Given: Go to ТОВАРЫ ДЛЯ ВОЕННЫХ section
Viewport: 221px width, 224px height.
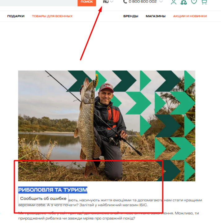Looking at the screenshot, I should coord(52,16).
